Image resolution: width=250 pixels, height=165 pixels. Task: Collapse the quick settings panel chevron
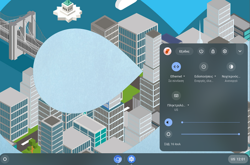point(240,51)
